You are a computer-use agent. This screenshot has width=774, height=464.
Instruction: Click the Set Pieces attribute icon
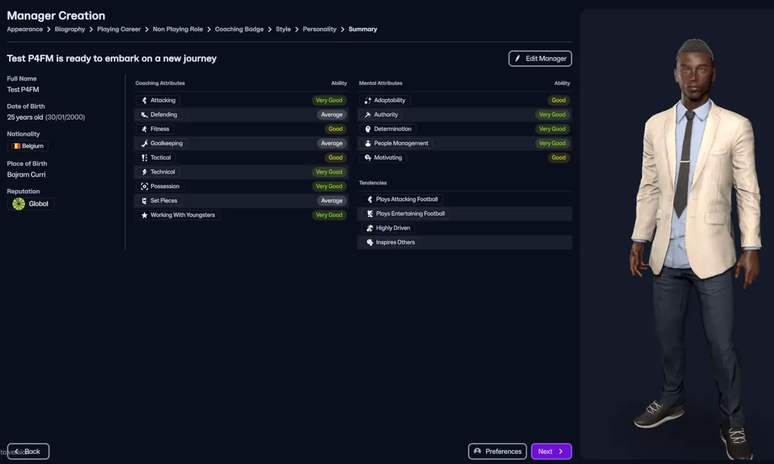[144, 201]
